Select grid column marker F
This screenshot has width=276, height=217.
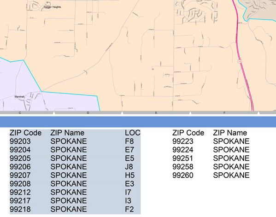224,112
